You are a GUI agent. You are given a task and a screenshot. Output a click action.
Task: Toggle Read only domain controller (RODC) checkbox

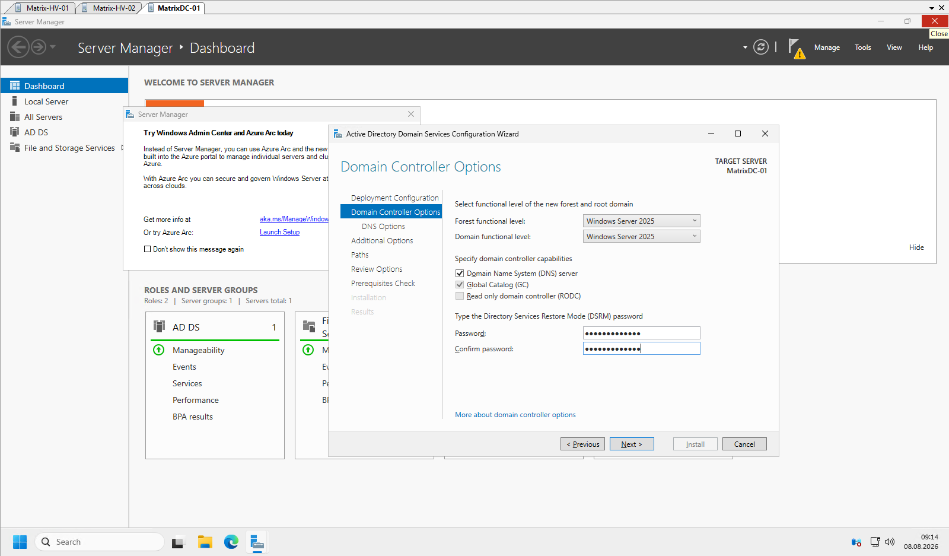460,296
